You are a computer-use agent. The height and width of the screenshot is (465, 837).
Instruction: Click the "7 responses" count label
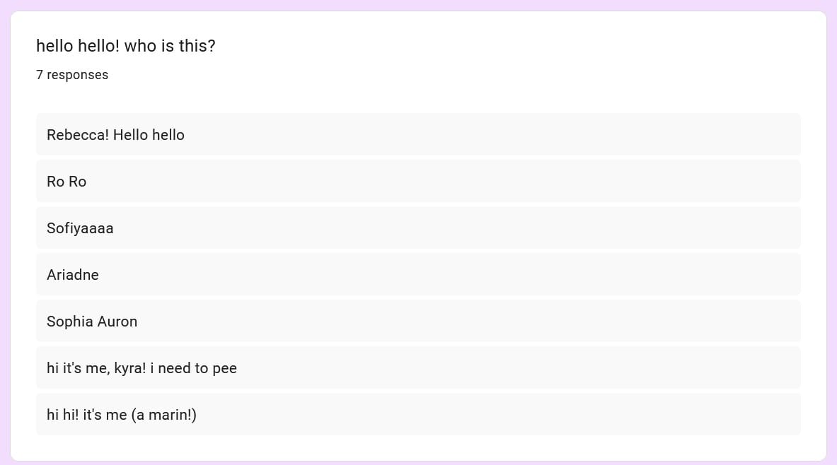tap(72, 75)
